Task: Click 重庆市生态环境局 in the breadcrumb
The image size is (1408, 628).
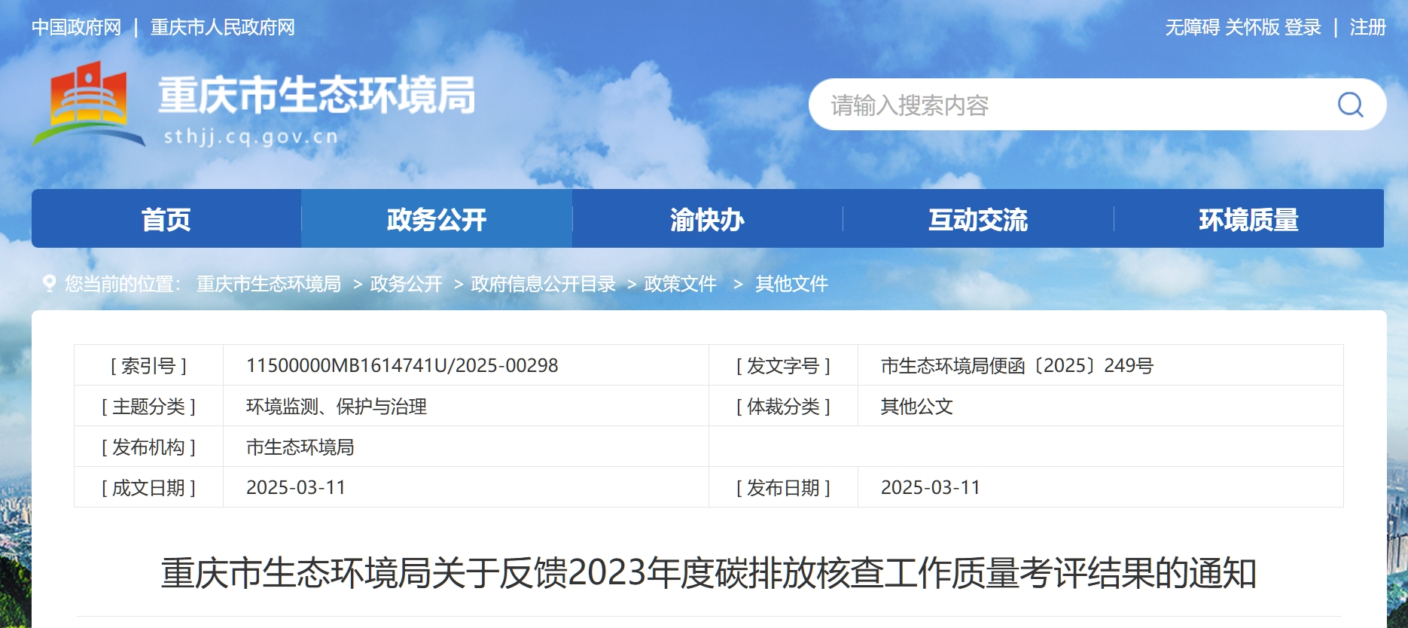Action: pos(269,284)
